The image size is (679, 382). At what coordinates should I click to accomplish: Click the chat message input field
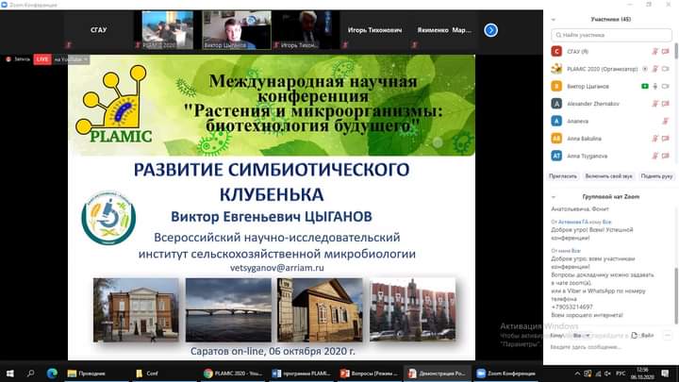coord(610,347)
